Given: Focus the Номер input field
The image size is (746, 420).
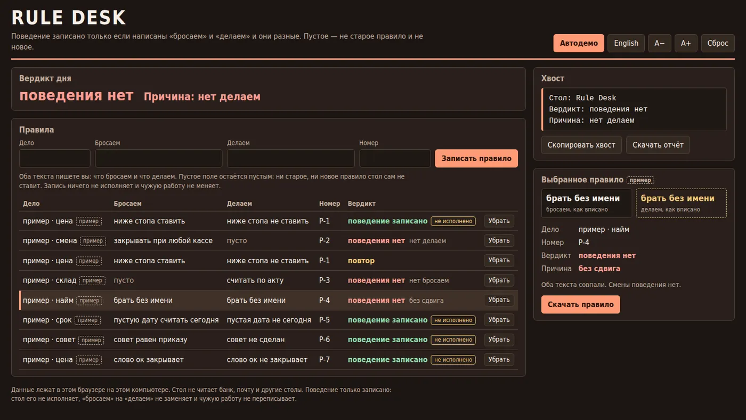Looking at the screenshot, I should click(395, 158).
